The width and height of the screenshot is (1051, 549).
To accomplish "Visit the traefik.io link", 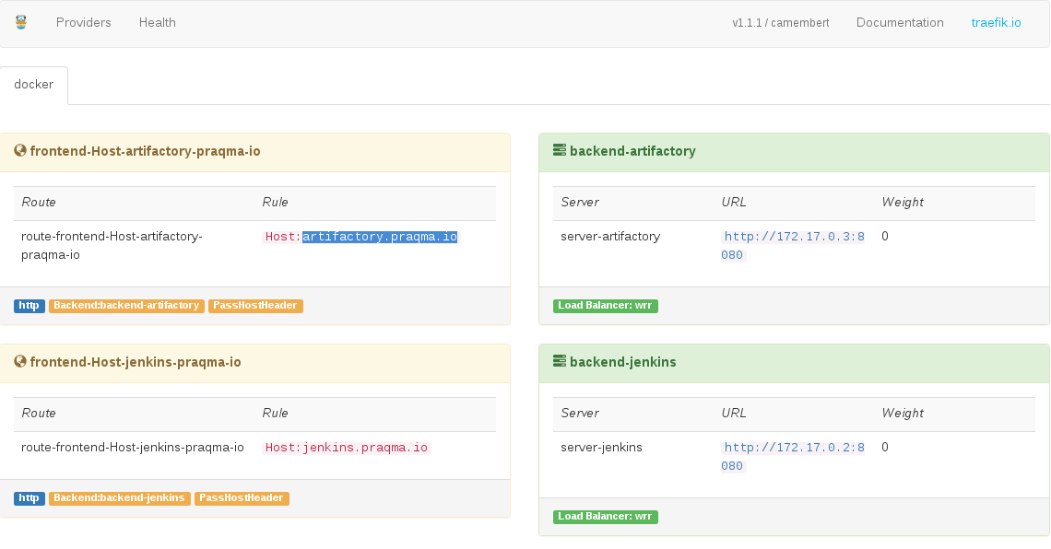I will click(x=996, y=22).
